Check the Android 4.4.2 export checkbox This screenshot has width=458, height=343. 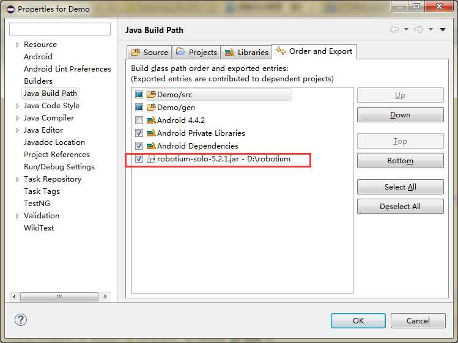click(139, 120)
